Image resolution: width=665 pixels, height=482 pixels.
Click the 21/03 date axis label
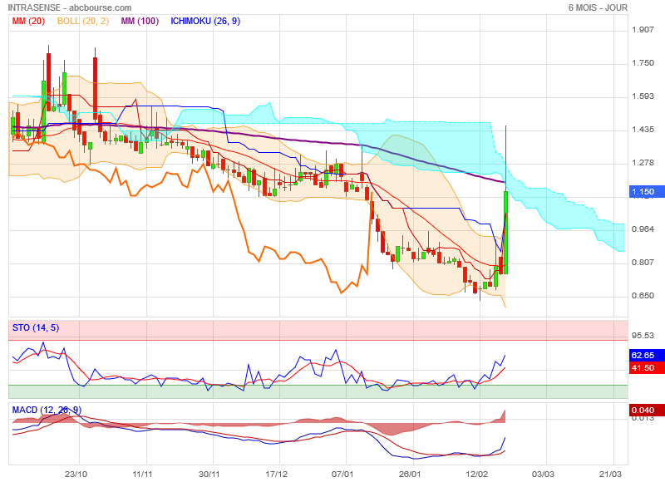tap(610, 474)
